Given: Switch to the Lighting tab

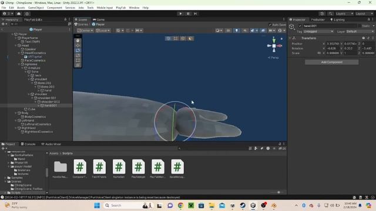Looking at the screenshot, I should pyautogui.click(x=337, y=19).
